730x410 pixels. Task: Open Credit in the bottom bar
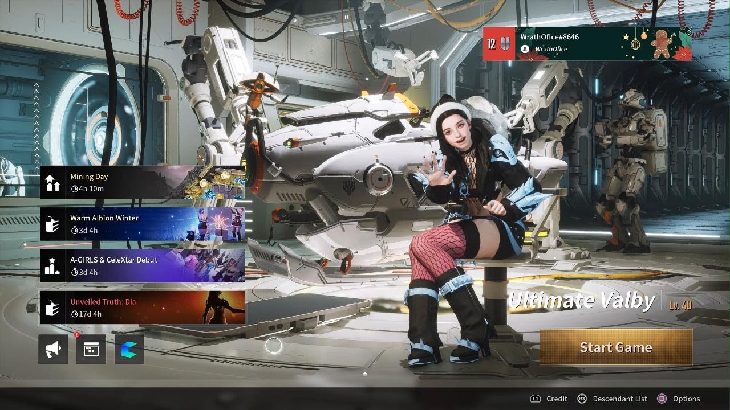557,399
